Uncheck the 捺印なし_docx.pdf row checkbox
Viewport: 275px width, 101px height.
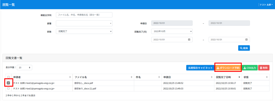[8, 83]
